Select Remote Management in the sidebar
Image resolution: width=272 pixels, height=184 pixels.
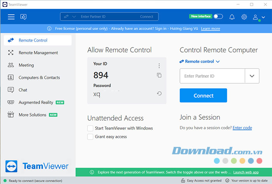(38, 53)
